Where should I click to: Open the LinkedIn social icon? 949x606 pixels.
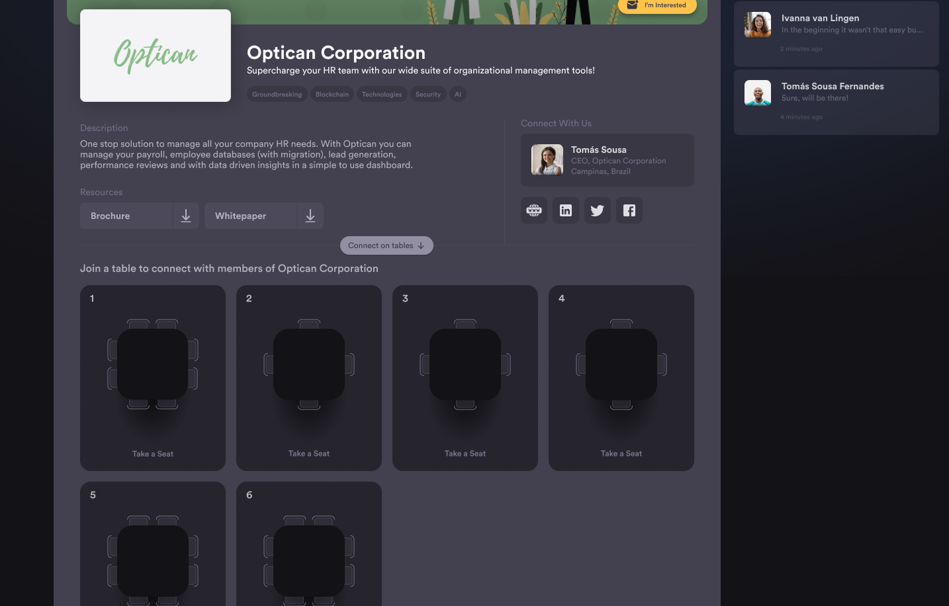point(565,210)
